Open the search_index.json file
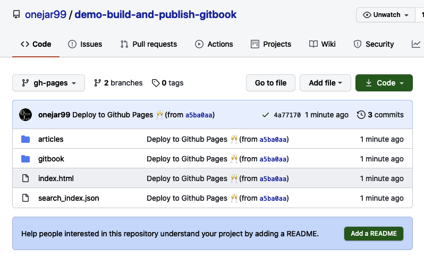The width and height of the screenshot is (424, 274). pyautogui.click(x=69, y=199)
